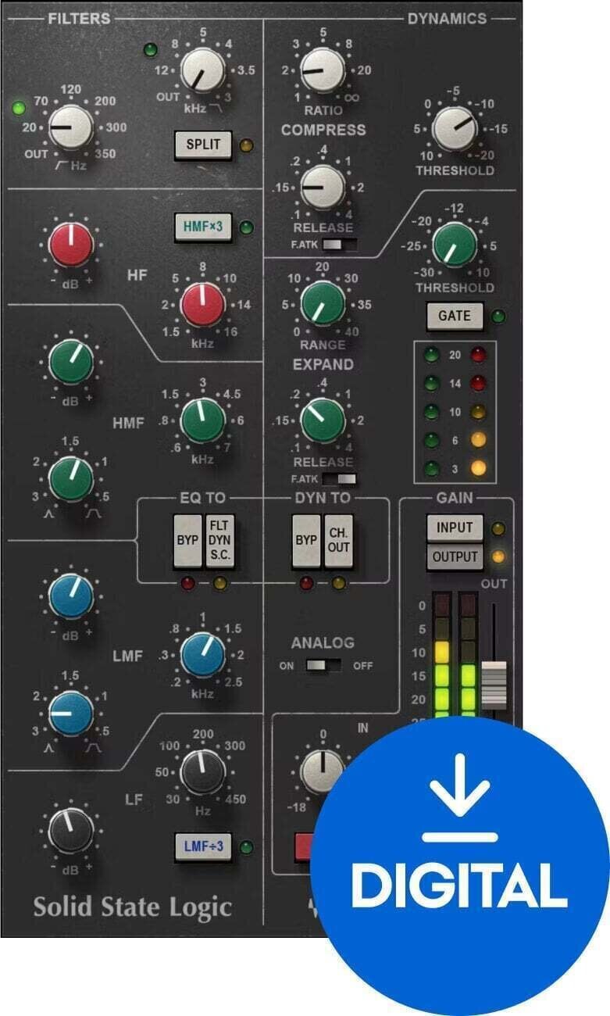Select the INPUT gain meter button
The image size is (610, 1016).
(x=455, y=528)
